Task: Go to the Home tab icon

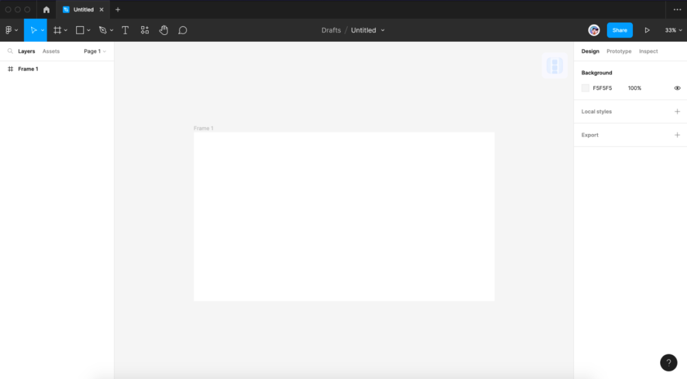Action: coord(46,10)
